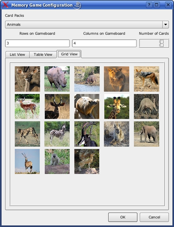Select the lion card thumbnail
This screenshot has height=227, width=174.
117,79
